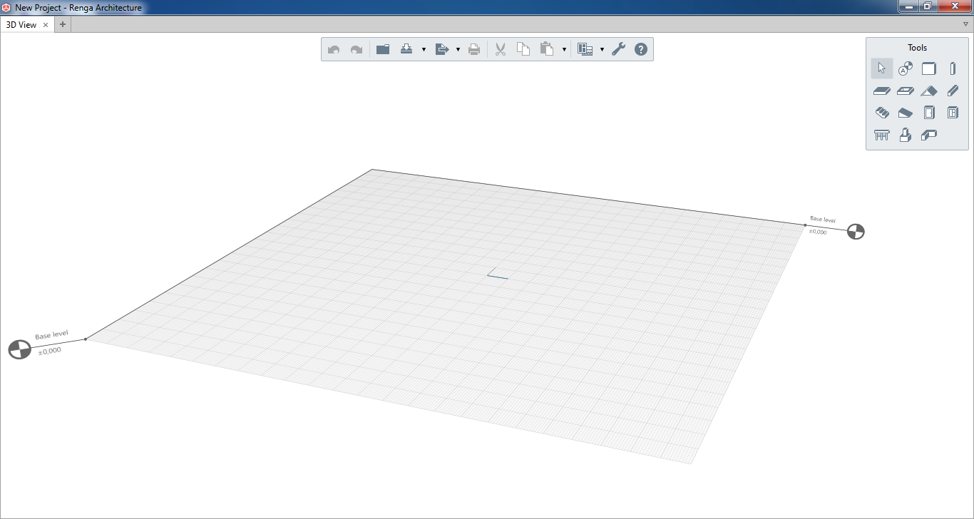The image size is (974, 519).
Task: Click the right Base level label
Action: tap(823, 220)
